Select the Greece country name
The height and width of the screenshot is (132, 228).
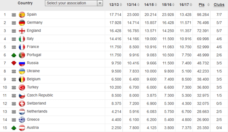pos(33,119)
